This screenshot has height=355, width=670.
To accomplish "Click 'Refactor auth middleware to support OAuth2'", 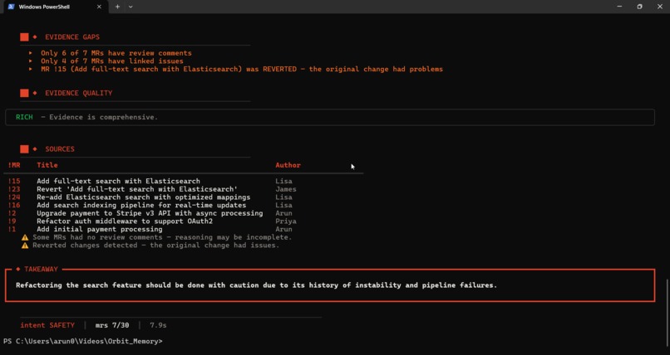I will (x=125, y=221).
